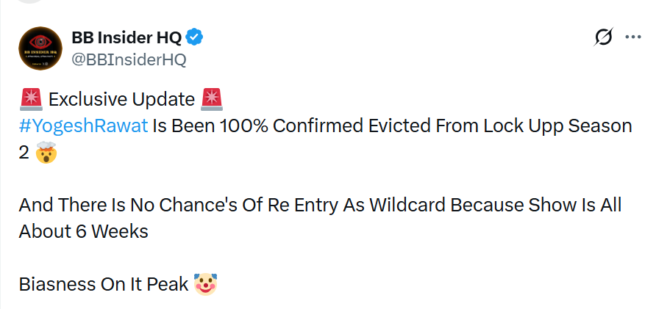Screen dimensions: 656x309
Task: Click the blue verified checkmark badge
Action: pyautogui.click(x=194, y=37)
